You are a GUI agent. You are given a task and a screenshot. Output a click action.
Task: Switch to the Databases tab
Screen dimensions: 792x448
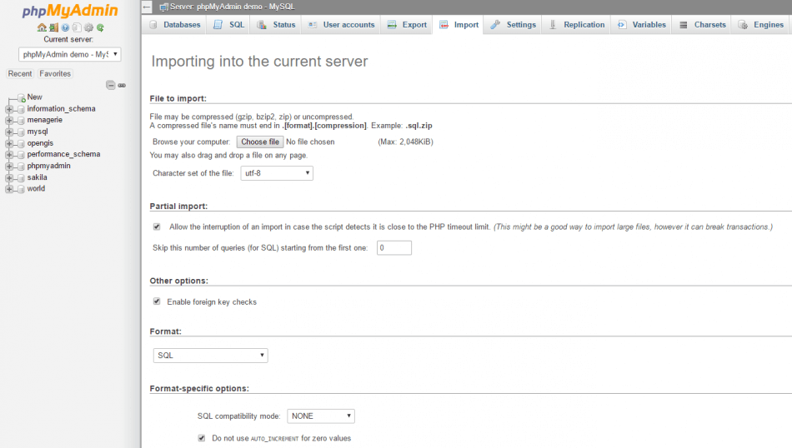coord(175,25)
